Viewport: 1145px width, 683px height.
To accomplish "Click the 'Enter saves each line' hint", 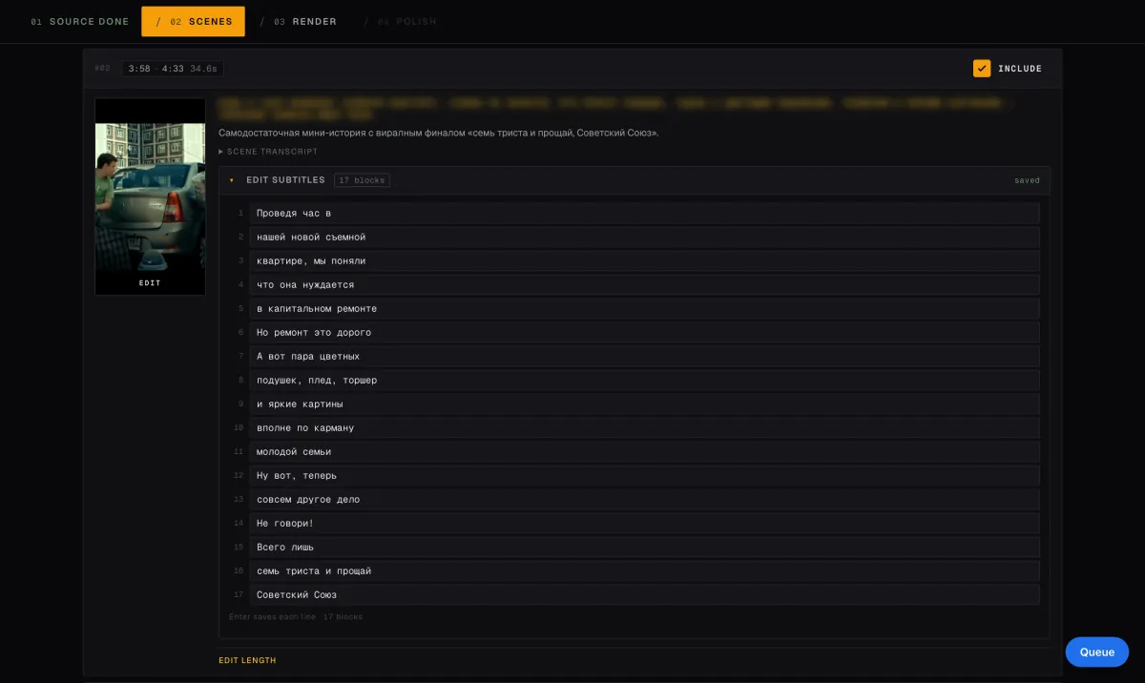I will [x=272, y=617].
